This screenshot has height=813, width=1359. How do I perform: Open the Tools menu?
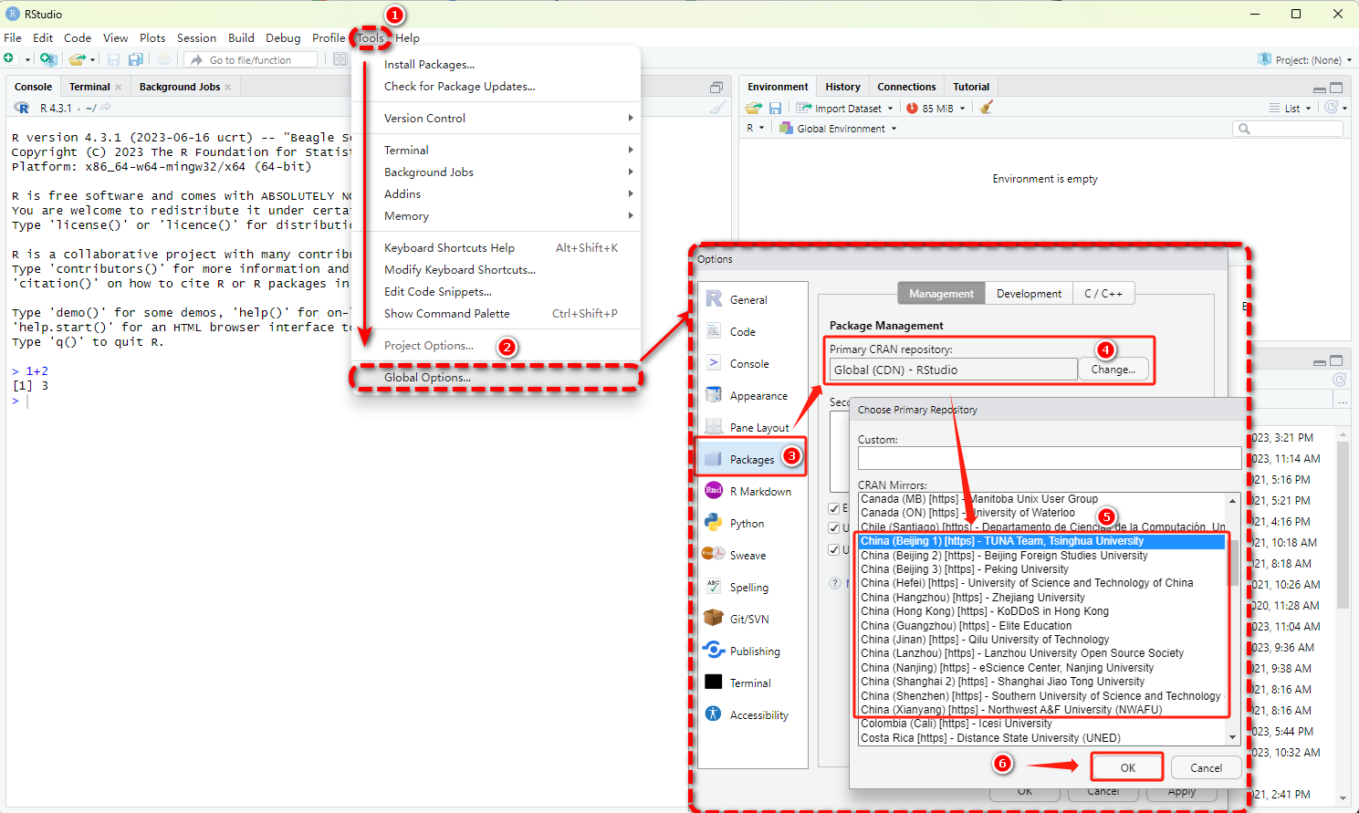point(371,37)
